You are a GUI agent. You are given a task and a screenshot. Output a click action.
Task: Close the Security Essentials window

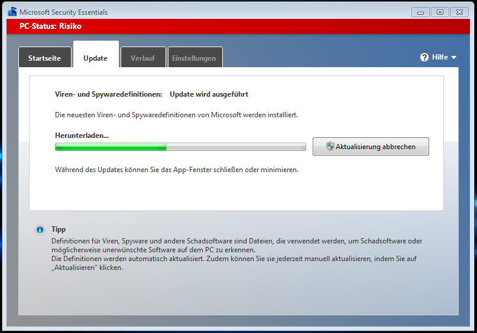(x=459, y=12)
